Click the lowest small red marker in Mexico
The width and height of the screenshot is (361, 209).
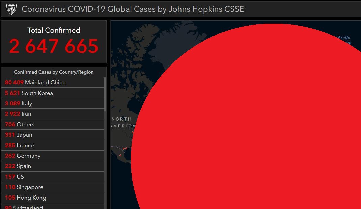(x=120, y=155)
